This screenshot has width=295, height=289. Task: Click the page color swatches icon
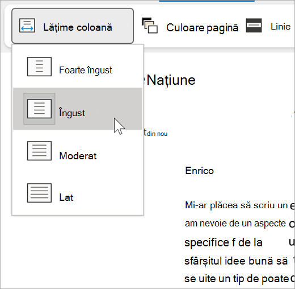[150, 26]
